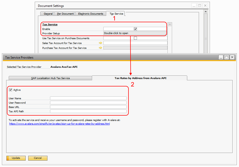Minimize the Tax Service Providers window
The image size is (239, 167).
tap(221, 57)
